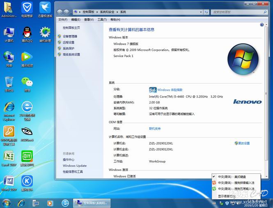Image resolution: width=273 pixels, height=208 pixels.
Task: Open 控制面板主页 link
Action: [x=71, y=28]
